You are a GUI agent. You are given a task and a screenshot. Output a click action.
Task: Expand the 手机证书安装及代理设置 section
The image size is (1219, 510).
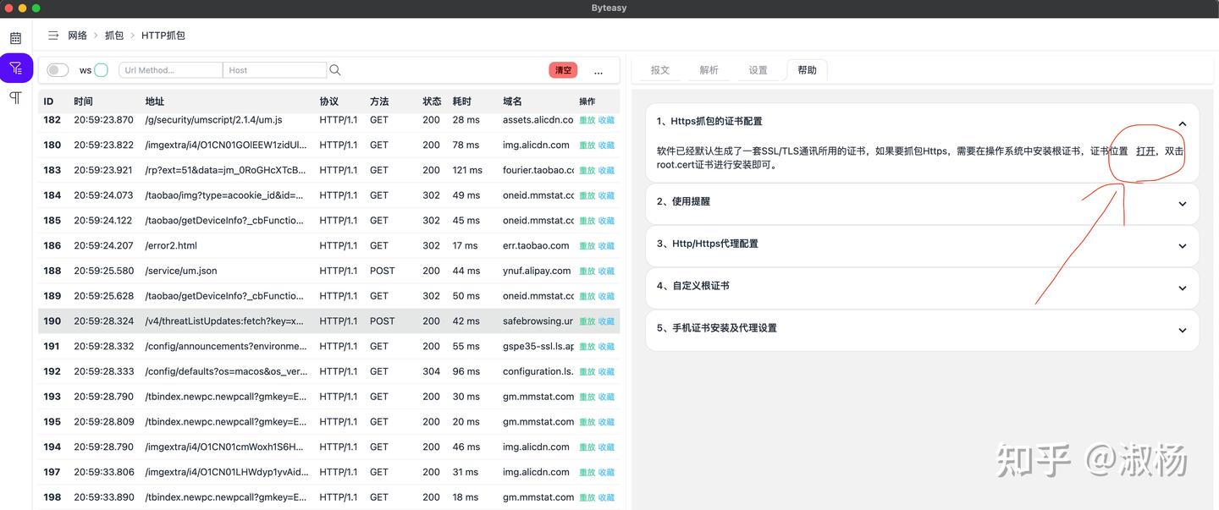tap(922, 329)
